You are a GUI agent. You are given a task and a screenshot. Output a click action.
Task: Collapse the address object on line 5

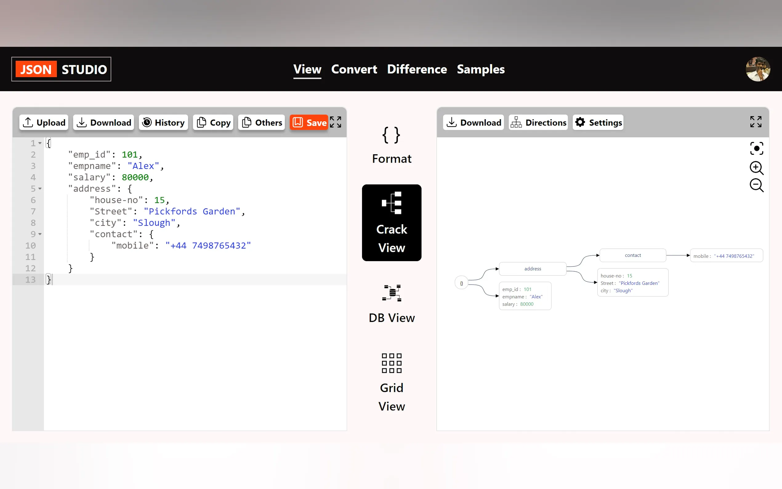coord(40,188)
